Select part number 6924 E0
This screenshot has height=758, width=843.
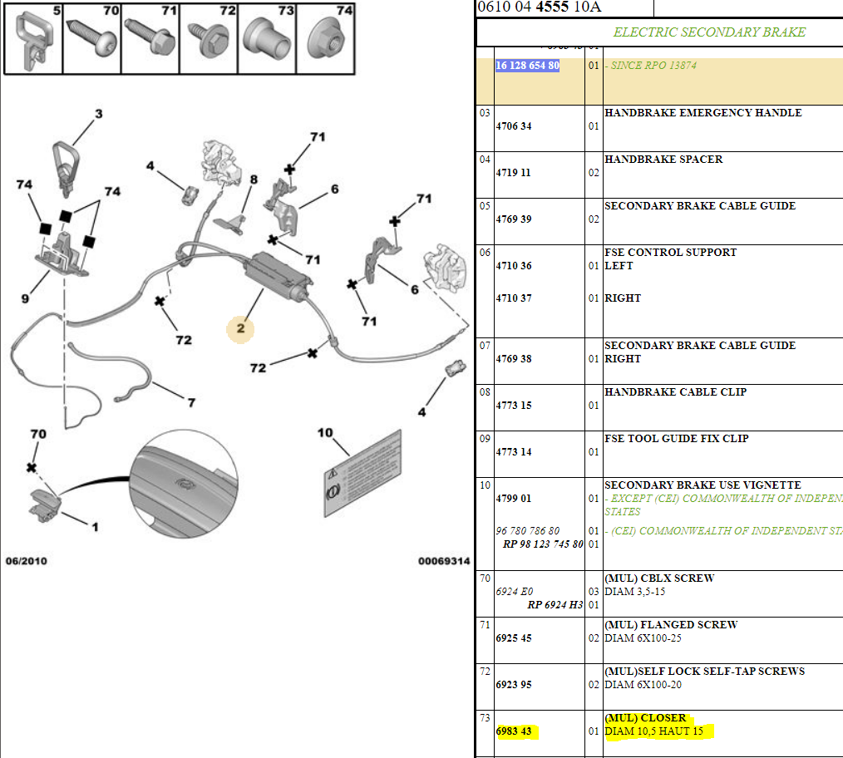click(514, 591)
